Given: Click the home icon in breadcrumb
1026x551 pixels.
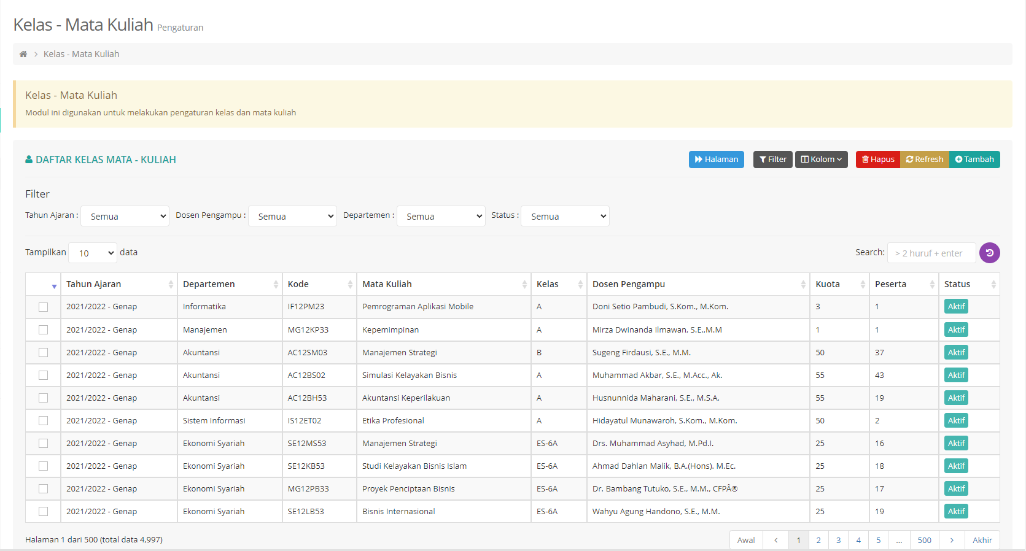Looking at the screenshot, I should click(23, 54).
